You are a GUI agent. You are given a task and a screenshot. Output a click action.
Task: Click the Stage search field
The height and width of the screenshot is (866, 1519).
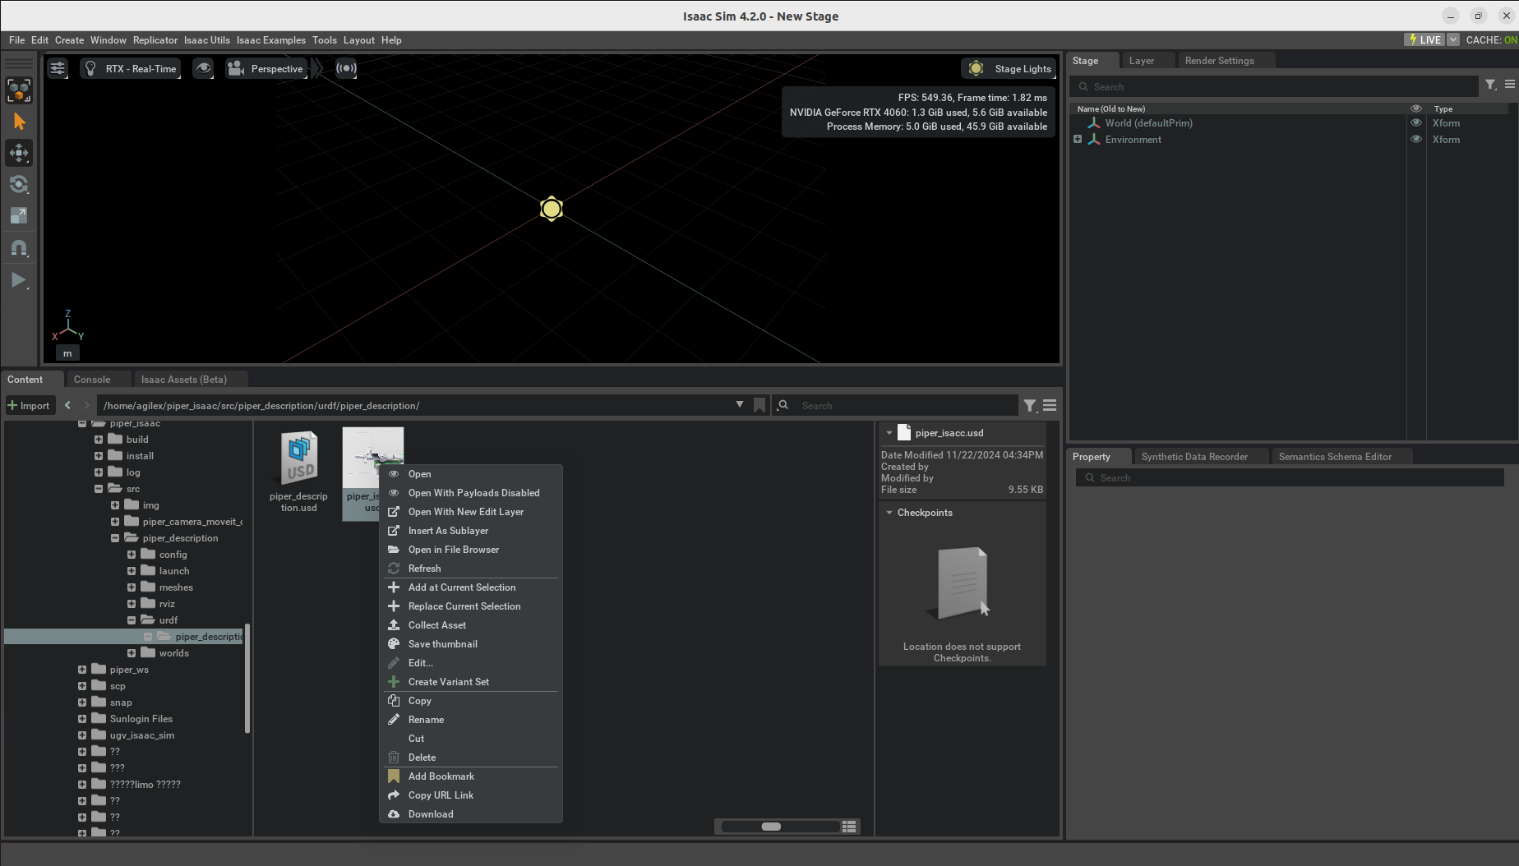pos(1275,86)
